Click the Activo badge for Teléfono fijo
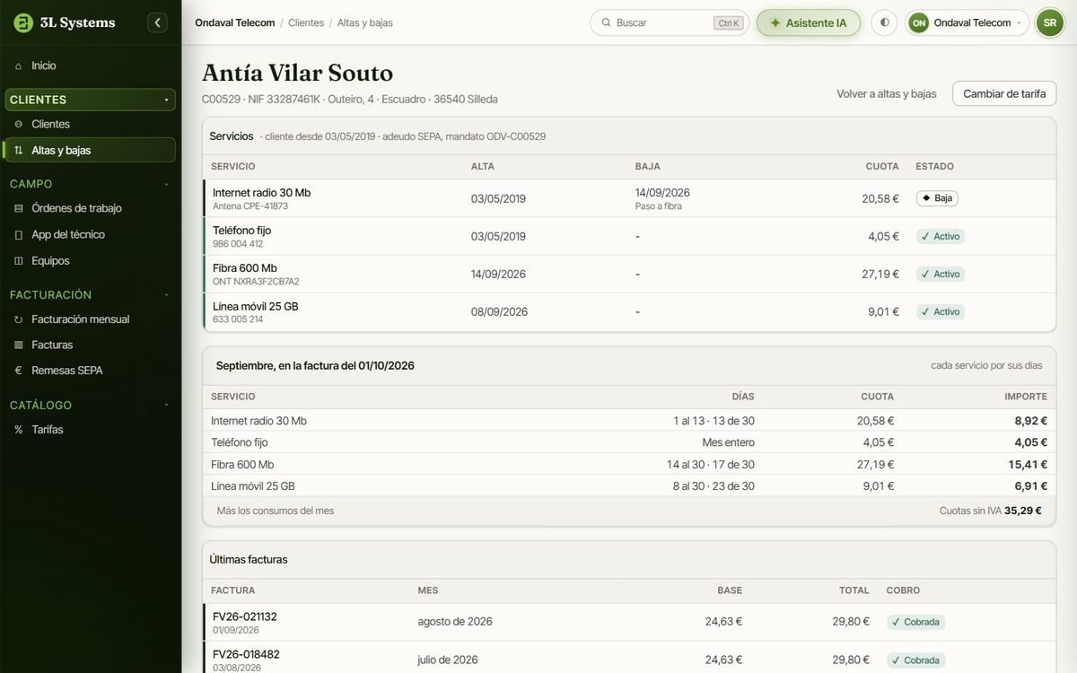Image resolution: width=1077 pixels, height=673 pixels. [x=941, y=237]
